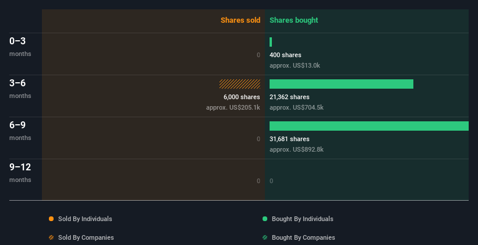Click the zero sold value in 6–9 months

tap(258, 139)
